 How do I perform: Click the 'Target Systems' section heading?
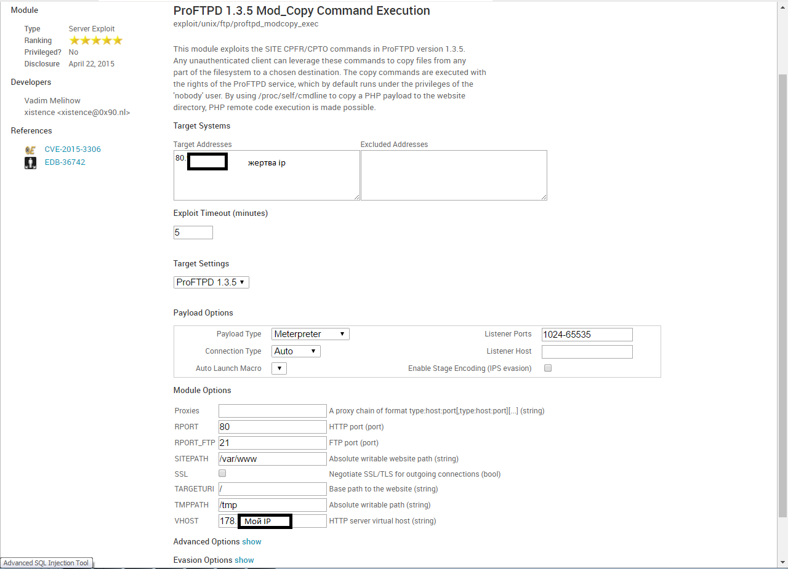pos(202,126)
